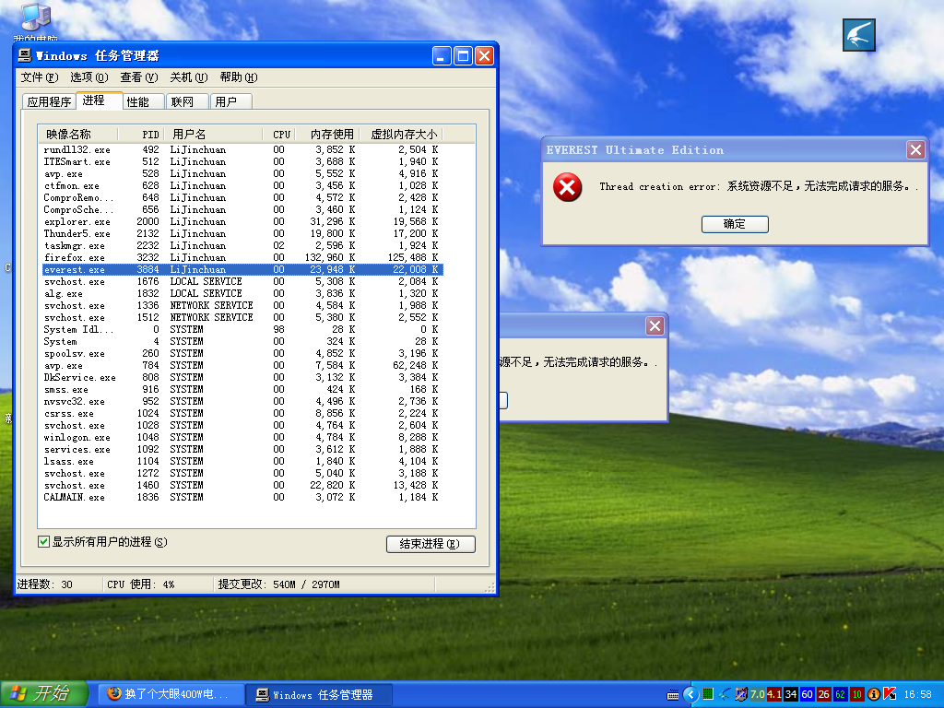
Task: Switch to the 应用程序 tab
Action: pyautogui.click(x=49, y=101)
